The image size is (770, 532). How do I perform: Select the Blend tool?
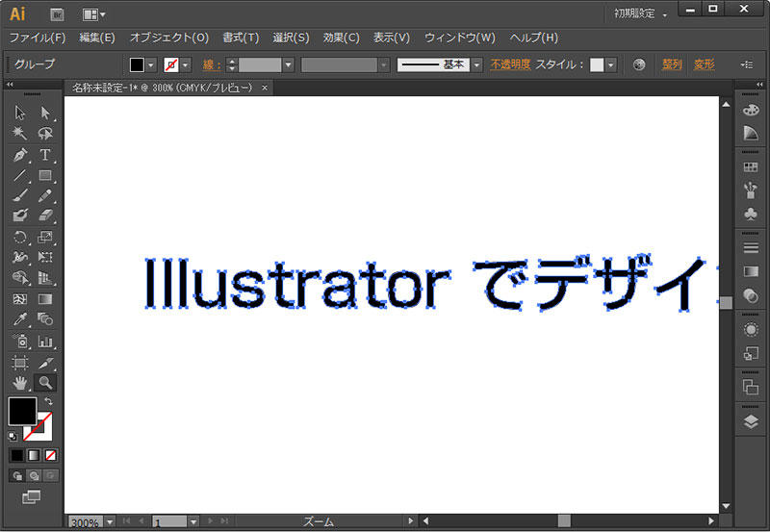click(45, 319)
